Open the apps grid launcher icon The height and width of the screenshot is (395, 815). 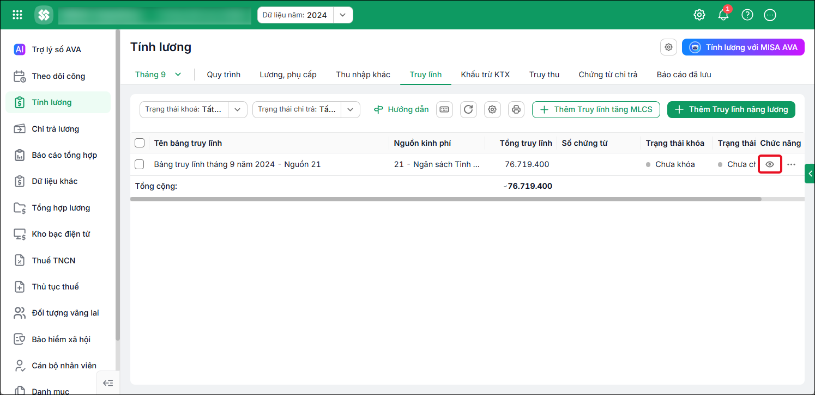click(x=17, y=15)
